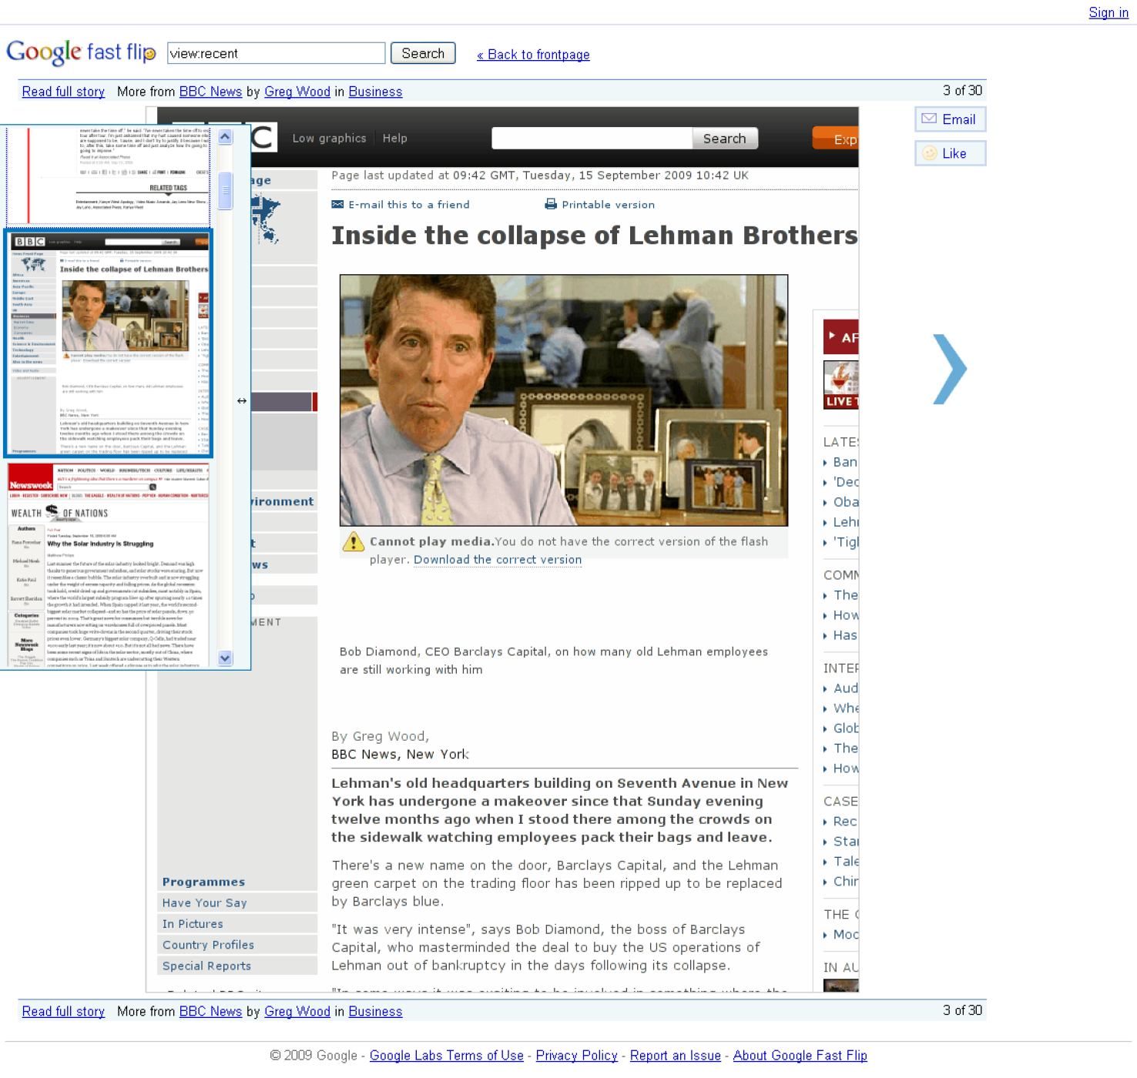Viewport: 1137px width, 1078px height.
Task: Go Back to frontpage
Action: pyautogui.click(x=533, y=54)
